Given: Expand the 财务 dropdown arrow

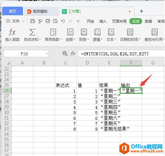Looking at the screenshot, I should [x=88, y=39].
